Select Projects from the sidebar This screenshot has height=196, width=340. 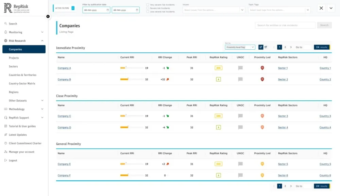[x=14, y=58]
